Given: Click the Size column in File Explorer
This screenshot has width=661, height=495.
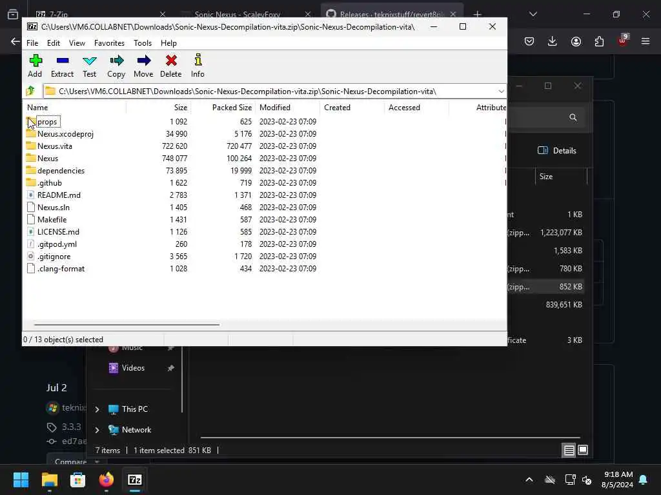Looking at the screenshot, I should (561, 177).
